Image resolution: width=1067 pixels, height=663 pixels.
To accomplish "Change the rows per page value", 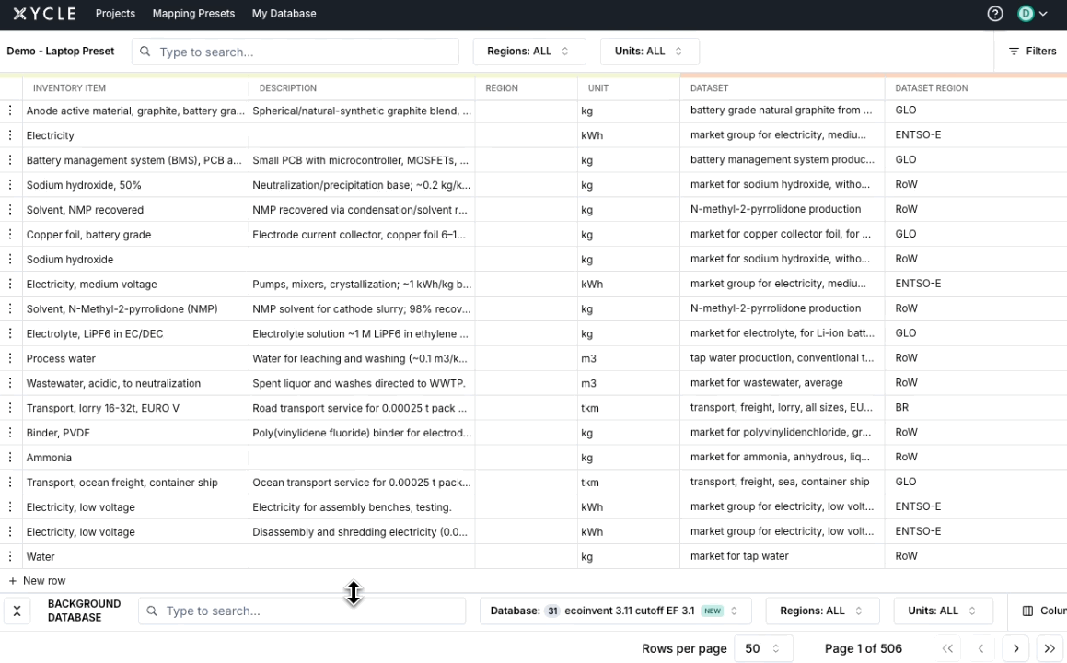I will (x=762, y=648).
